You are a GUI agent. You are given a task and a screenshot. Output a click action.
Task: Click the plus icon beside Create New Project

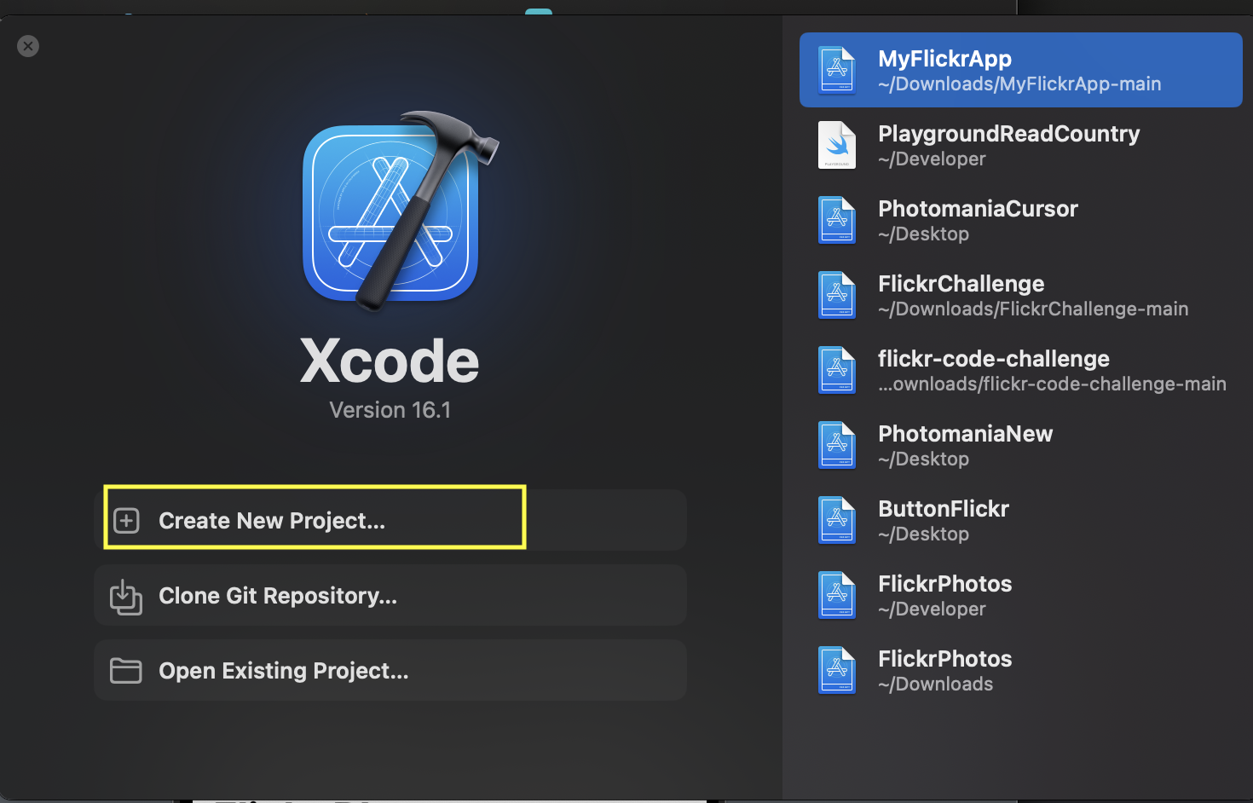(x=126, y=520)
